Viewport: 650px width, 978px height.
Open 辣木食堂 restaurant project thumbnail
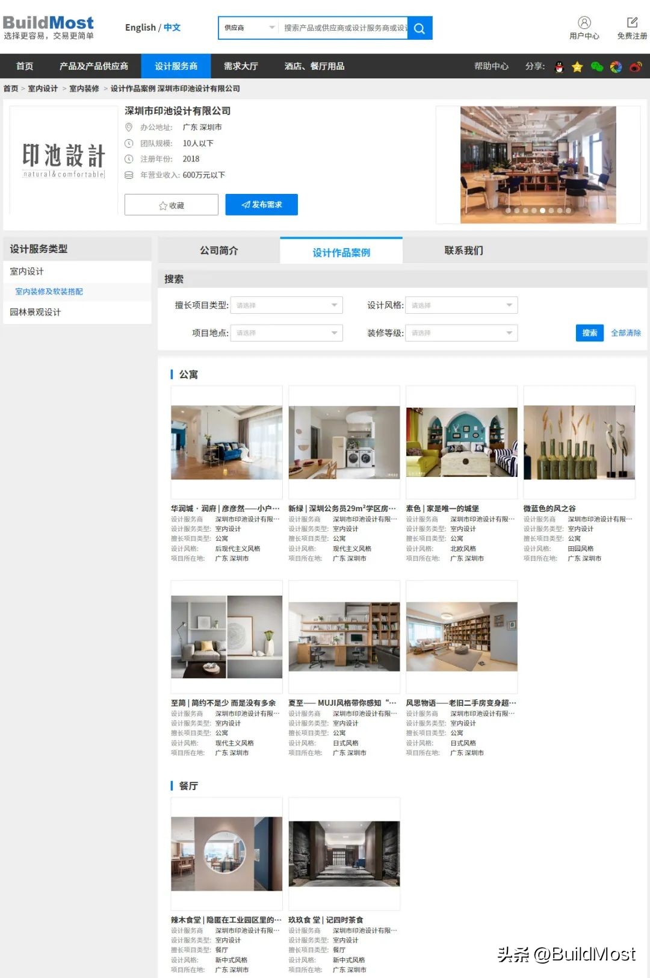pyautogui.click(x=226, y=854)
